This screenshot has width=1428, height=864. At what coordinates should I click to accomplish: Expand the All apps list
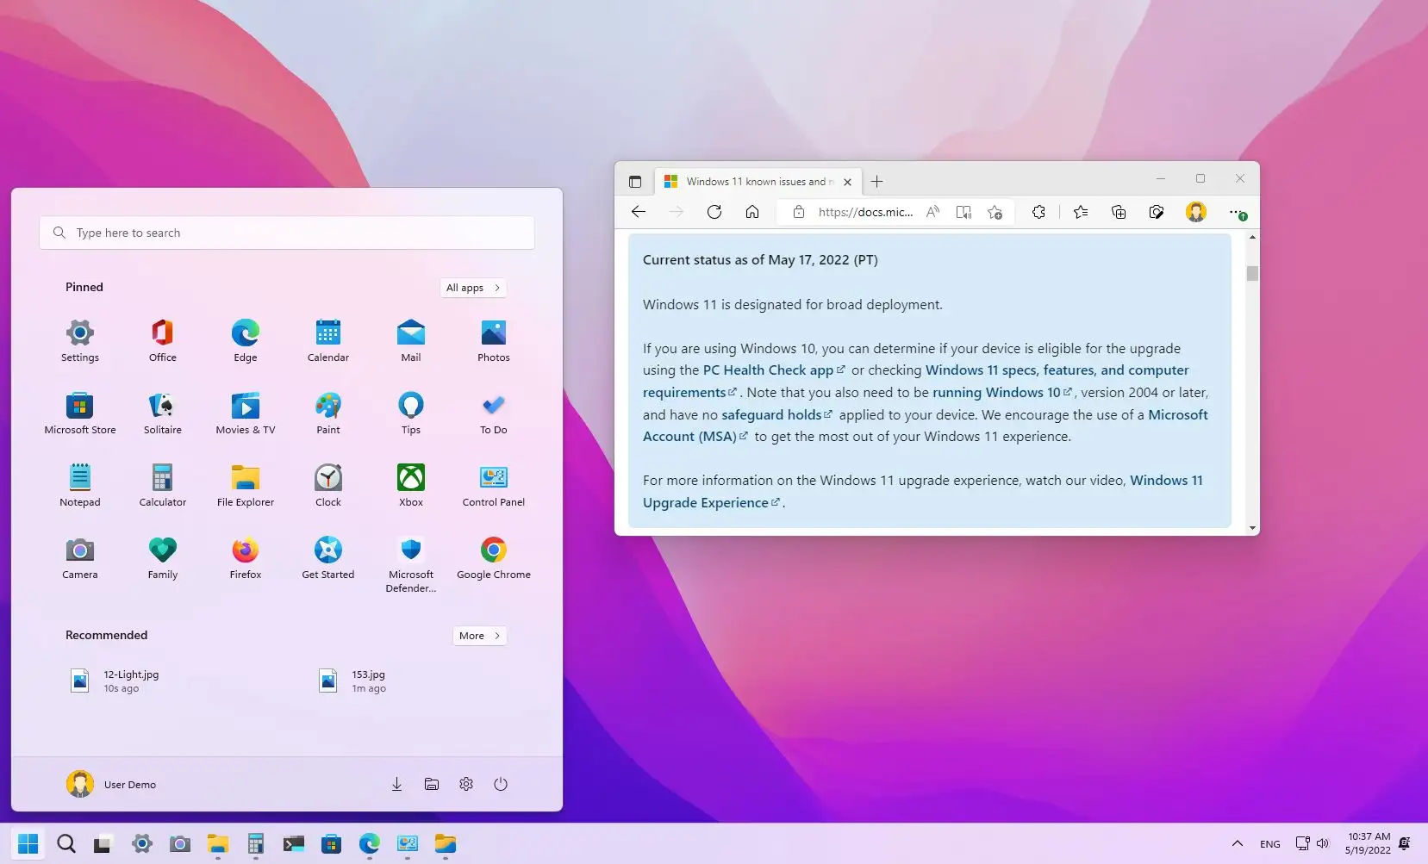472,287
